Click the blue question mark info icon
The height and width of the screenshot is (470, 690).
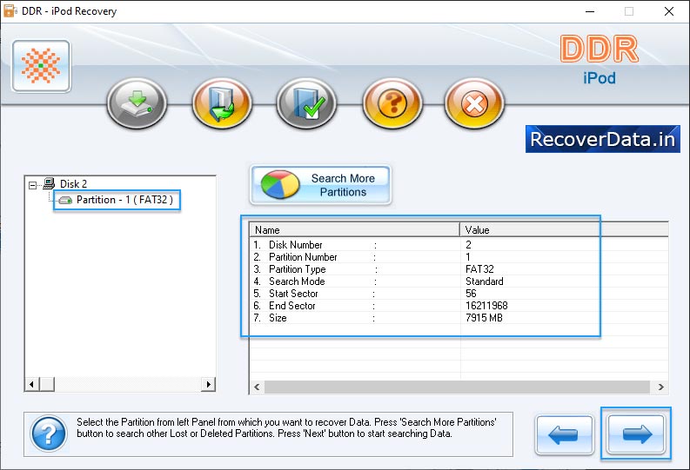click(49, 434)
